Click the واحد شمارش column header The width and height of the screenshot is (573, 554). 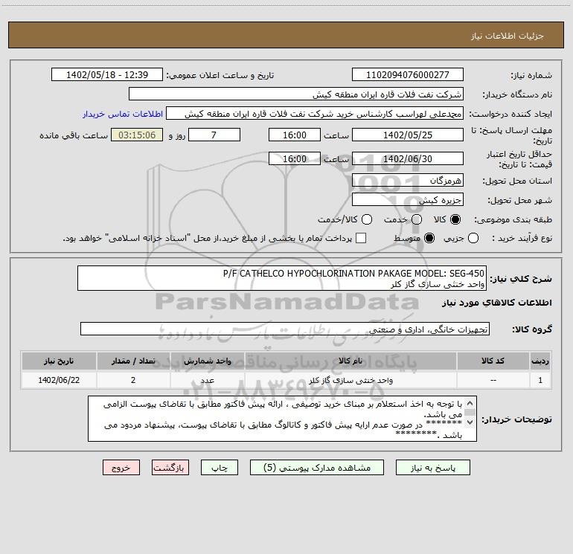207,361
